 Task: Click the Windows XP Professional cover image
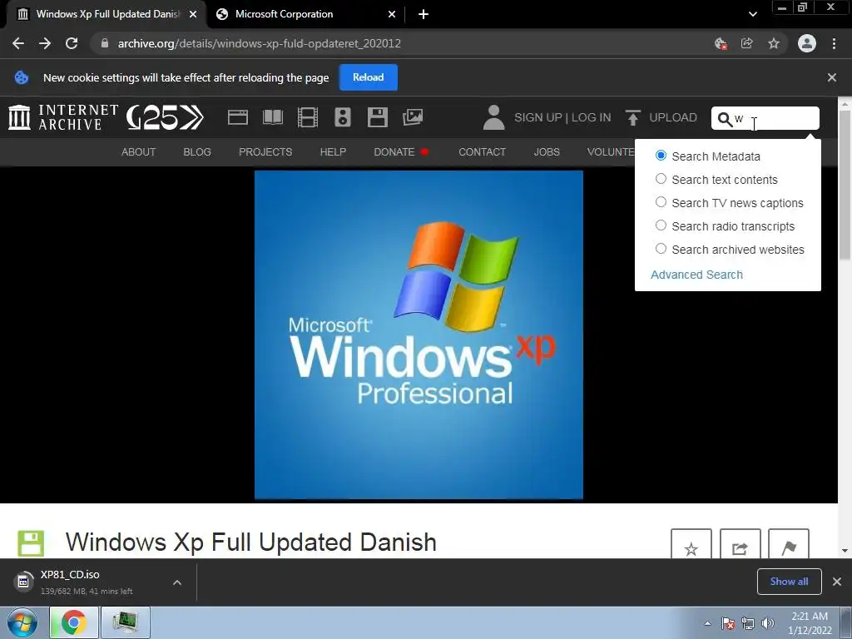click(419, 334)
